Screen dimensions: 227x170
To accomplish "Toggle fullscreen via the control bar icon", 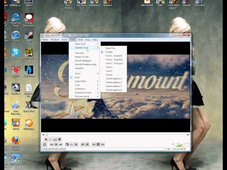I will tap(67, 144).
